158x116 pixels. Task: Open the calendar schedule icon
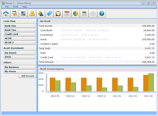(67, 14)
